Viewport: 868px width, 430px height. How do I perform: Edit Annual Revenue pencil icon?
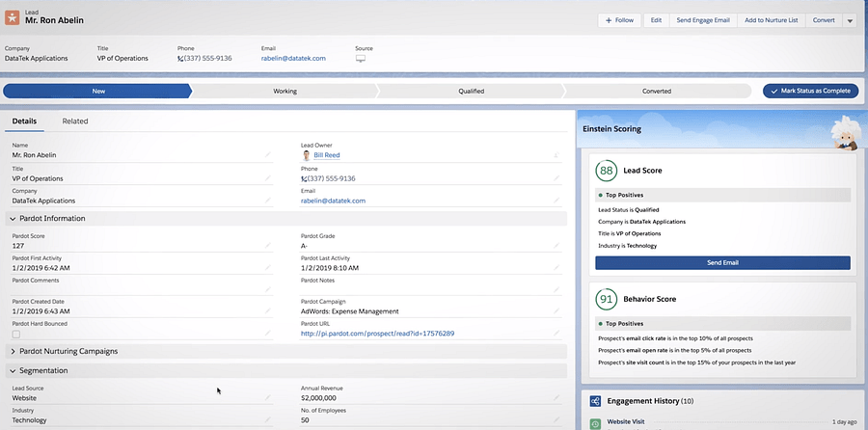click(556, 397)
